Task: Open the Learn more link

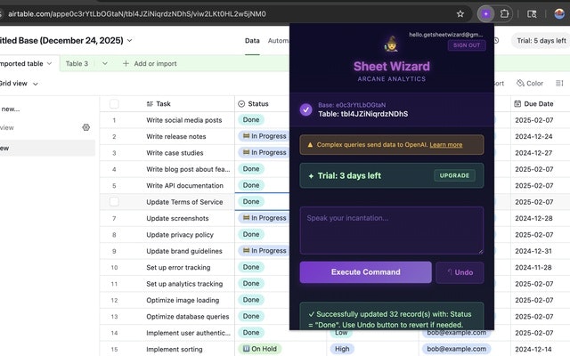Action: coord(446,144)
